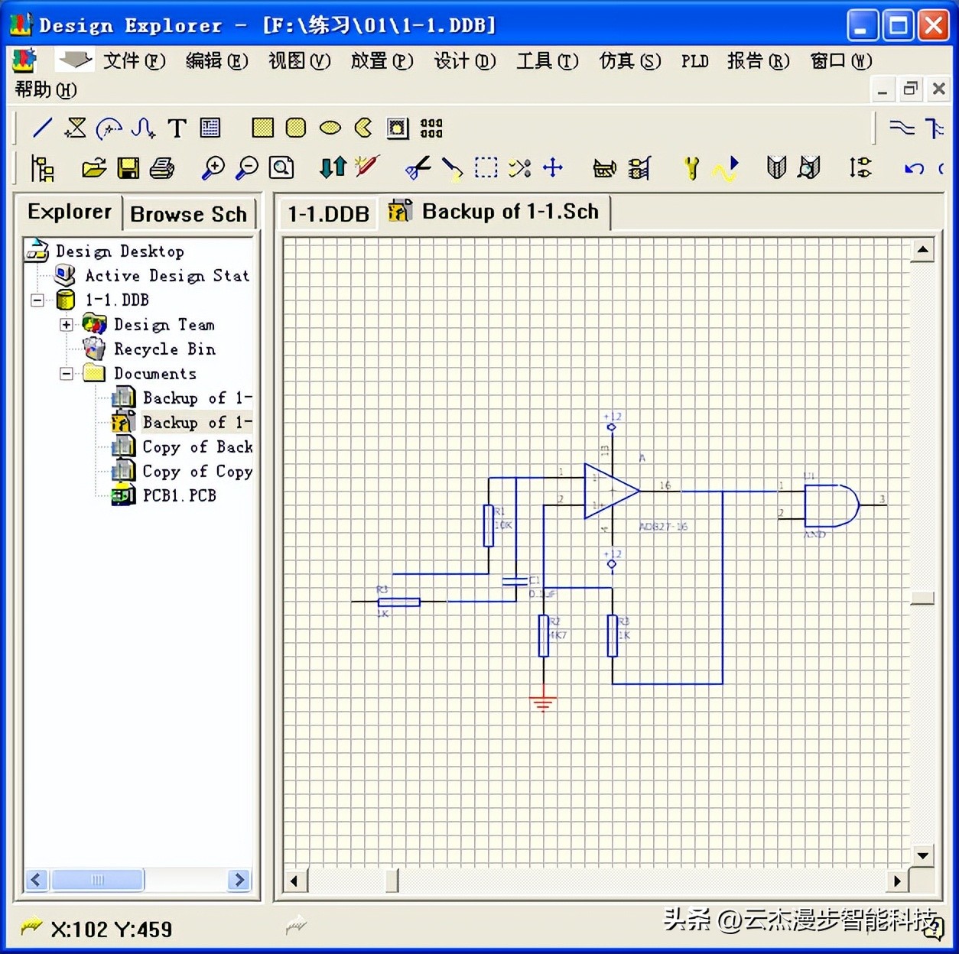This screenshot has width=959, height=954.
Task: Choose the Place Rectangle drawing tool
Action: tap(261, 128)
